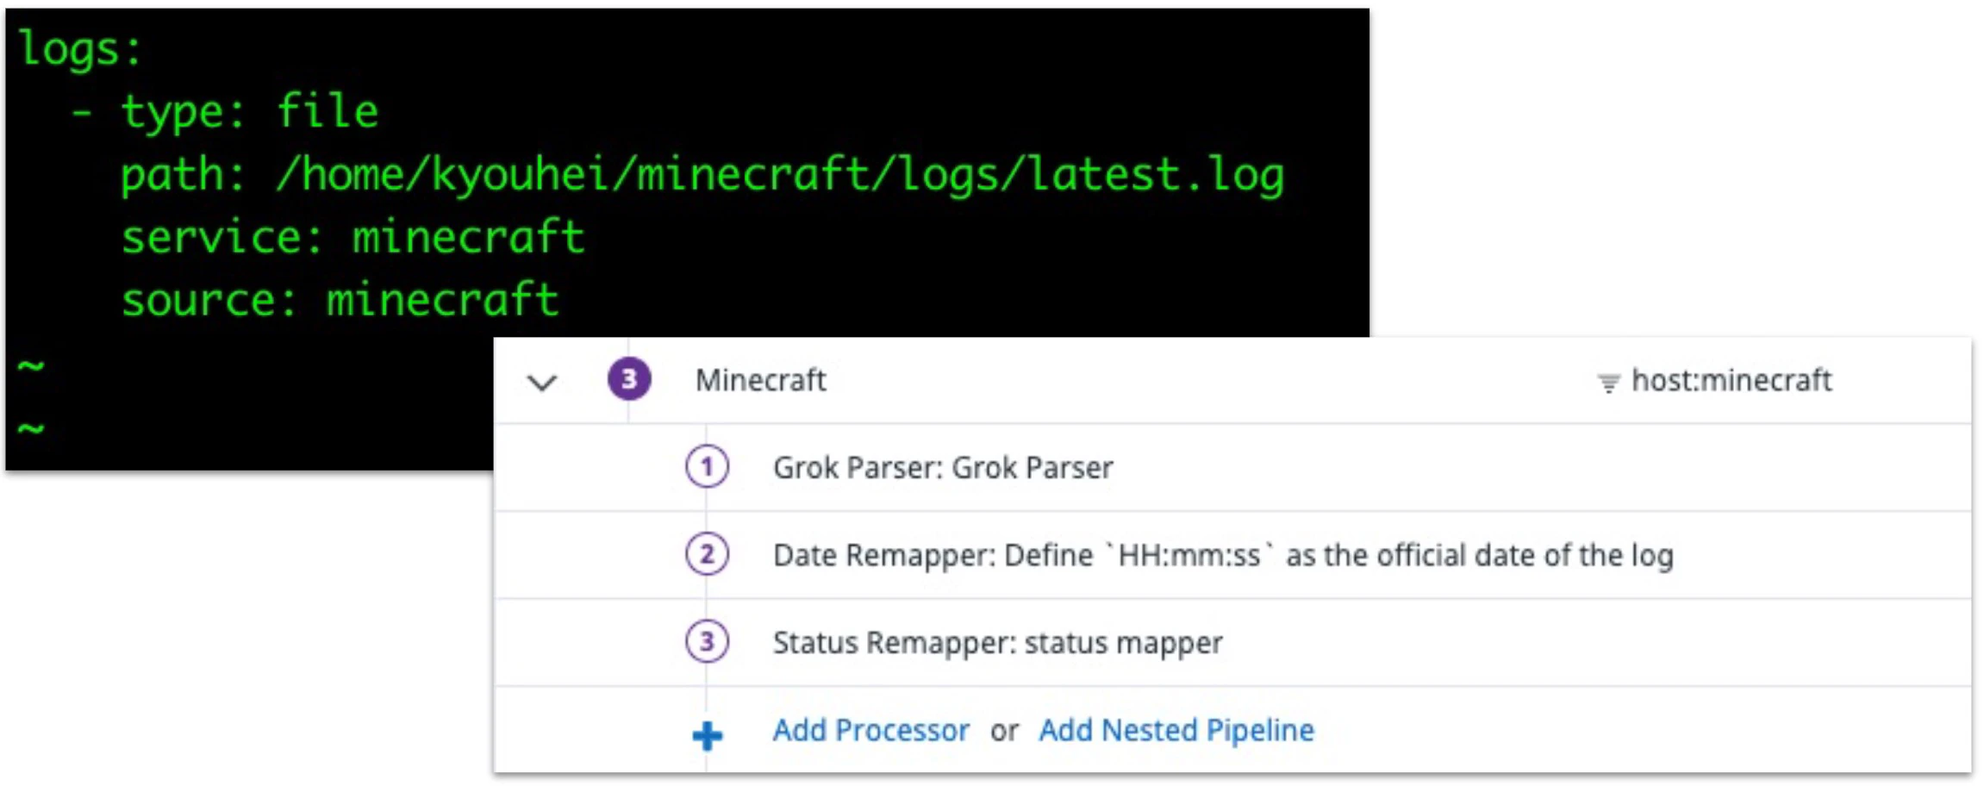Click the 'source: minecraft' line in config

coord(340,300)
